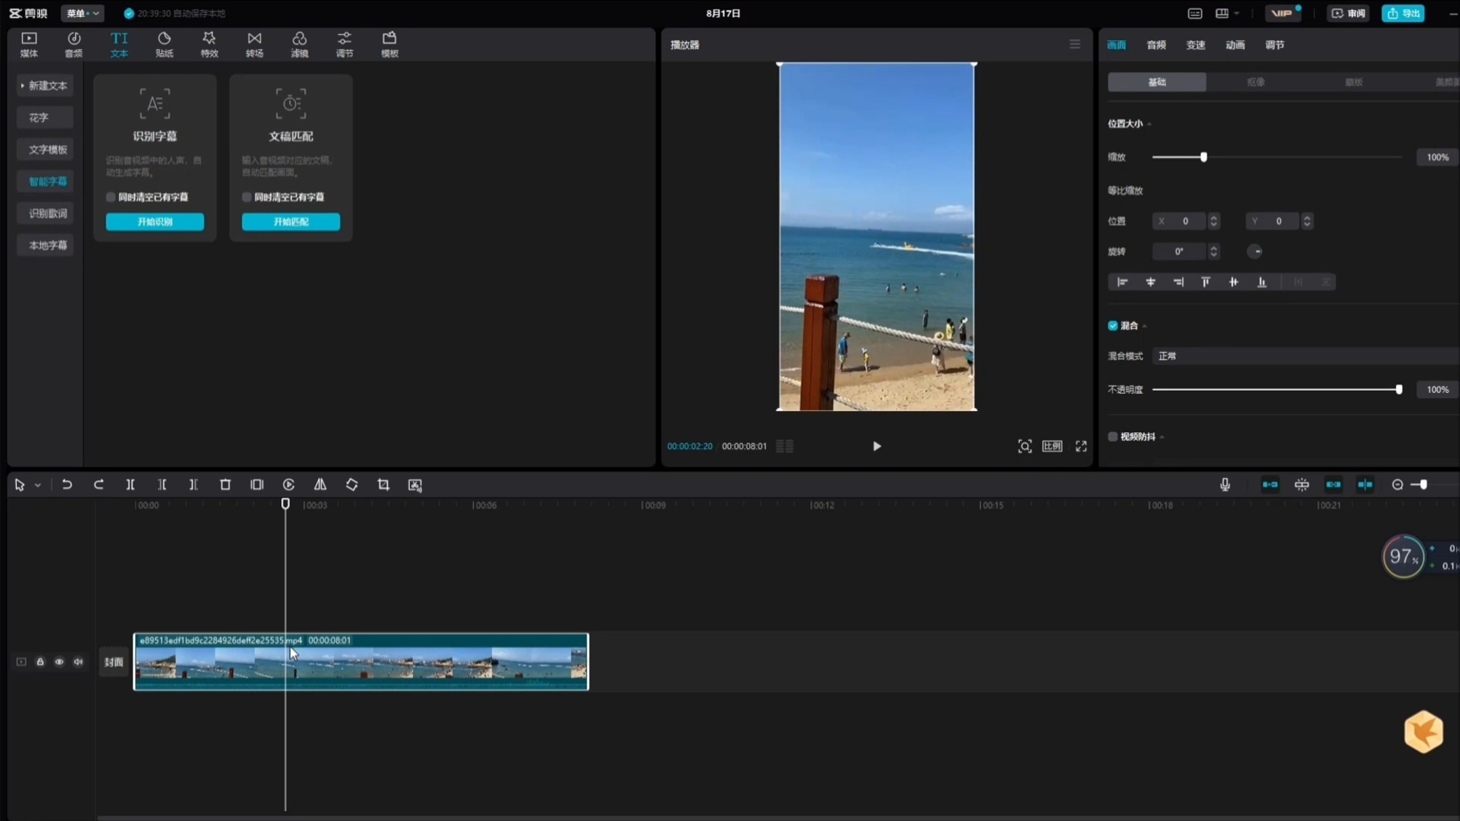Click the fullscreen icon in player
The width and height of the screenshot is (1460, 821).
tap(1081, 446)
